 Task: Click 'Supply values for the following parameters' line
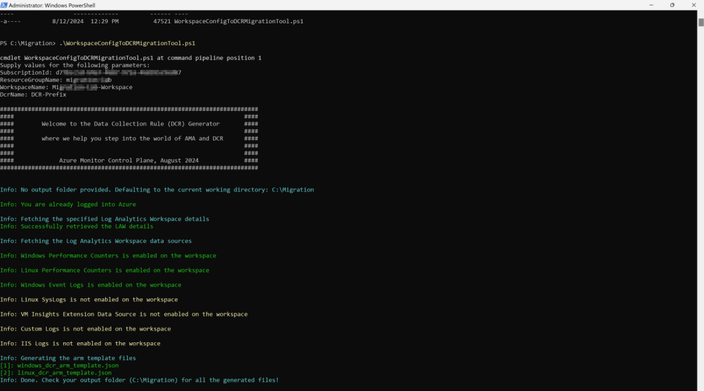[75, 65]
